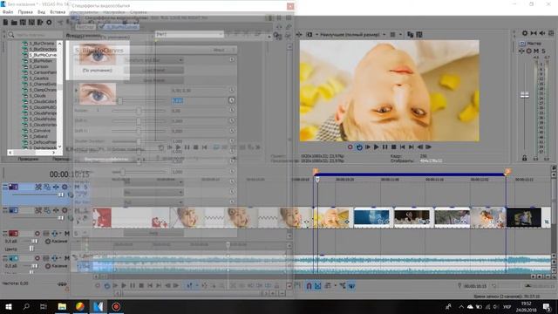Click audio track 3 volume slider
The width and height of the screenshot is (558, 314).
(x=35, y=241)
